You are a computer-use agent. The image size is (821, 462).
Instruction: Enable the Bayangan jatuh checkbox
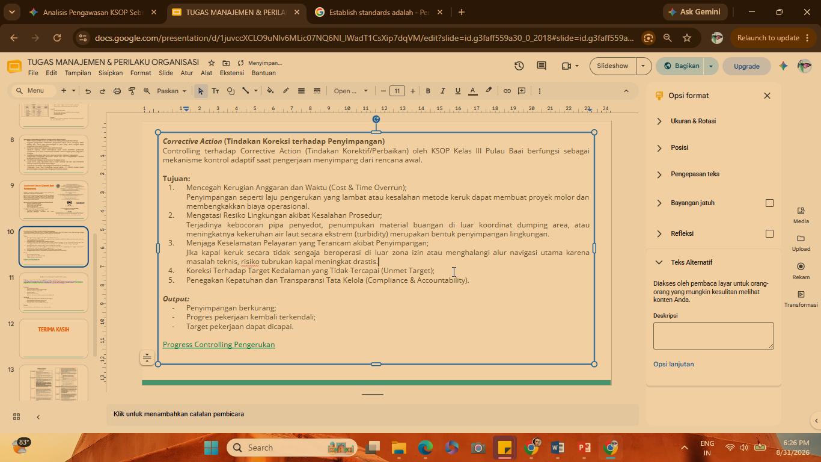769,203
